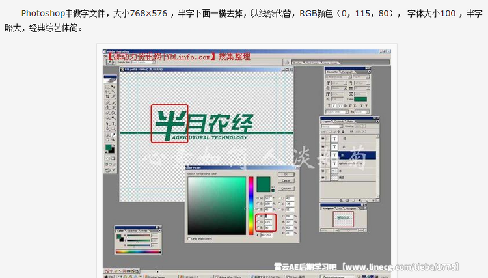This screenshot has height=278, width=488.
Task: Select the Hand tool
Action: point(107,139)
